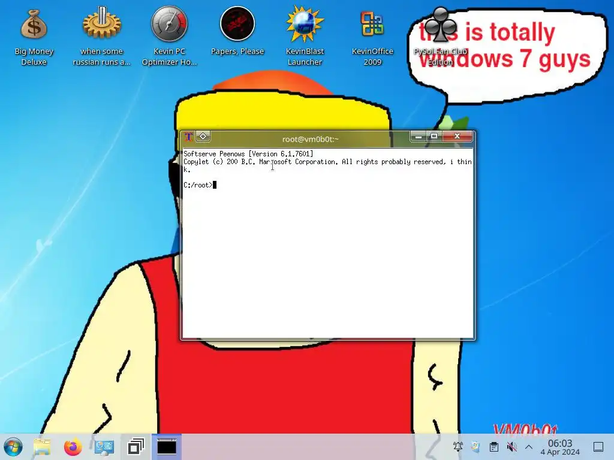This screenshot has width=614, height=460.
Task: Unmute audio via tray volume icon
Action: (511, 446)
